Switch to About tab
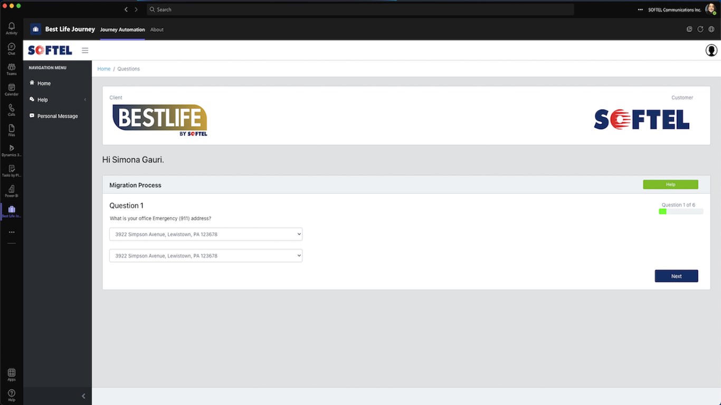The image size is (721, 405). click(x=157, y=30)
